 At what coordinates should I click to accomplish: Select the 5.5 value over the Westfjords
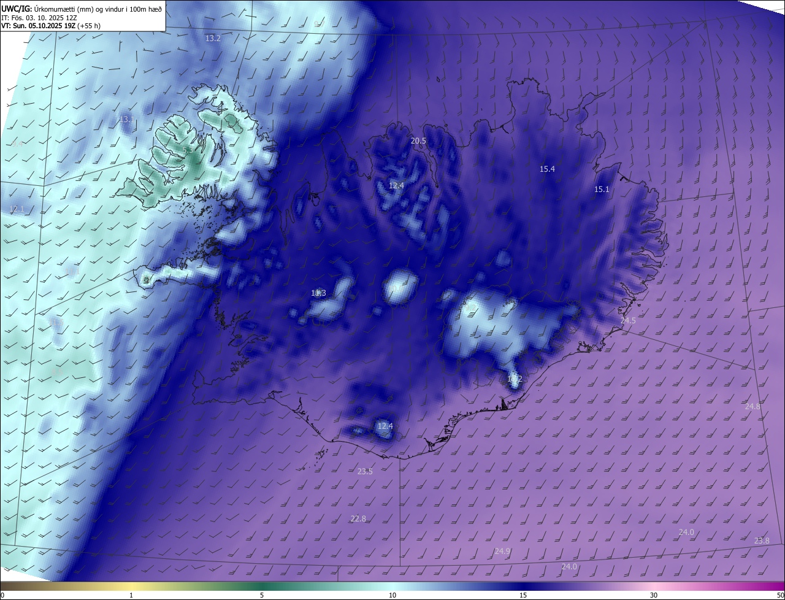click(188, 150)
